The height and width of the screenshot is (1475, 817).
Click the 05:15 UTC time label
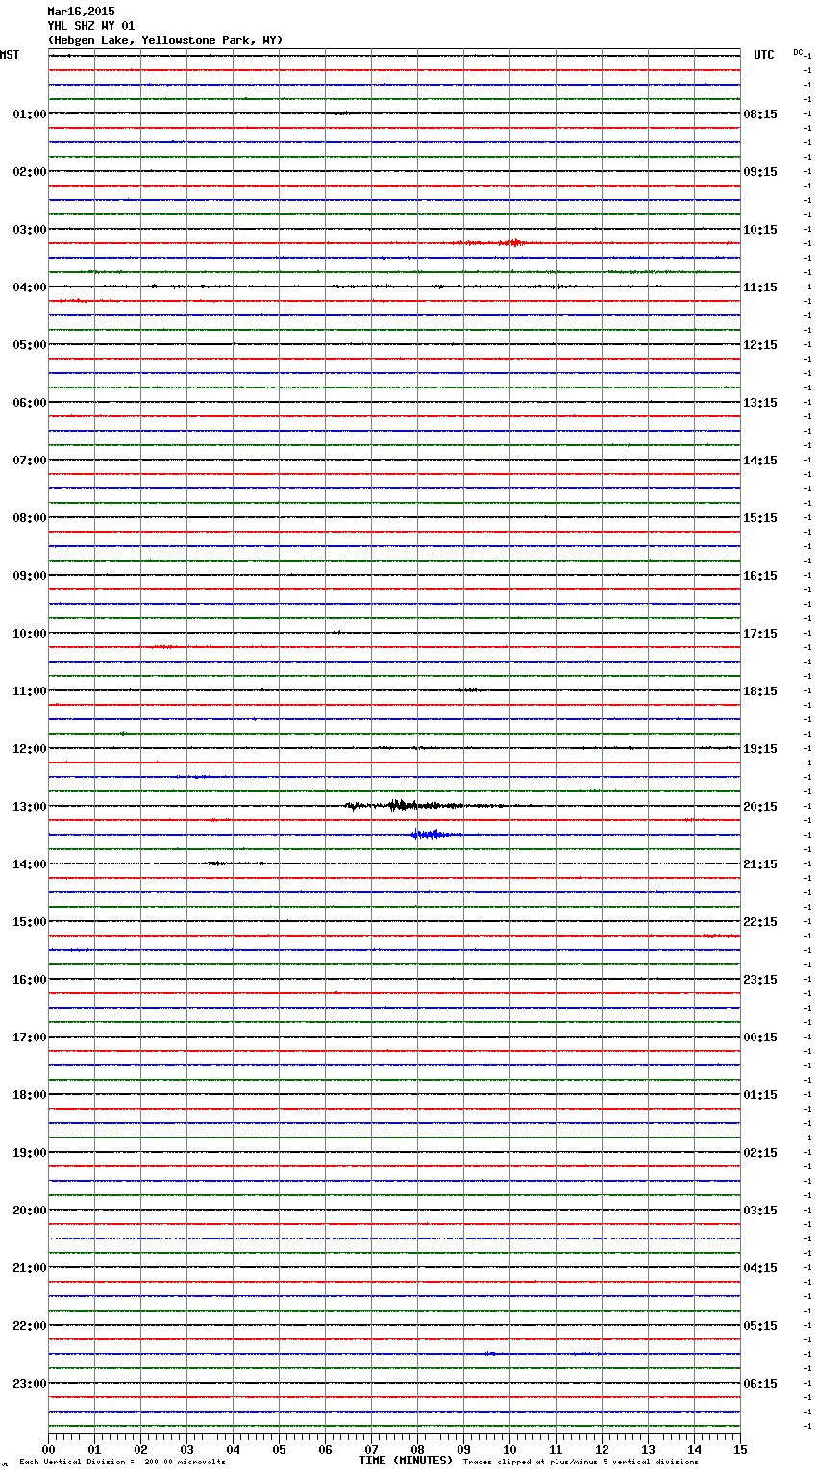coord(760,1326)
